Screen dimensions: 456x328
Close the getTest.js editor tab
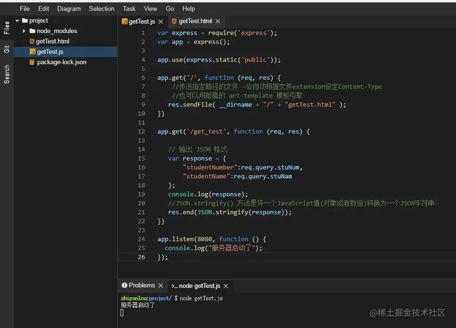(x=161, y=22)
